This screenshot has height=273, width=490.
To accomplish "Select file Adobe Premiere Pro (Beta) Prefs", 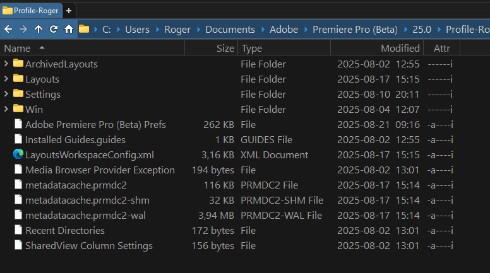I will tap(95, 124).
